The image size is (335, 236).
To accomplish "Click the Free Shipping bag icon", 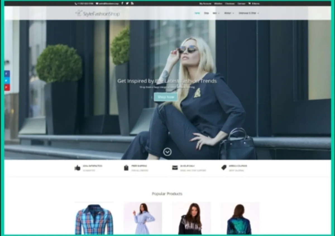I will pos(126,168).
